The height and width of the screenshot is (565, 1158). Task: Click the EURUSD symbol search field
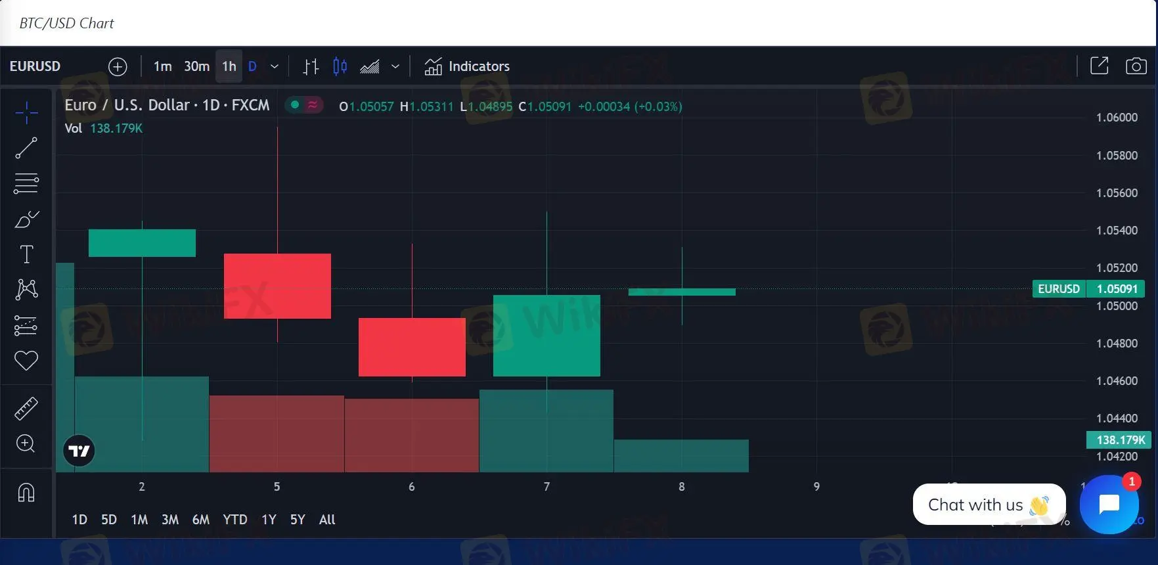tap(35, 66)
